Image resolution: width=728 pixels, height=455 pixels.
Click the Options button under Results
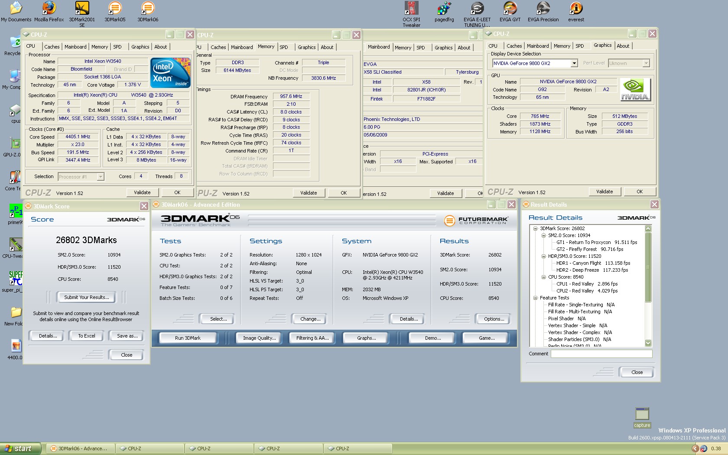(494, 319)
